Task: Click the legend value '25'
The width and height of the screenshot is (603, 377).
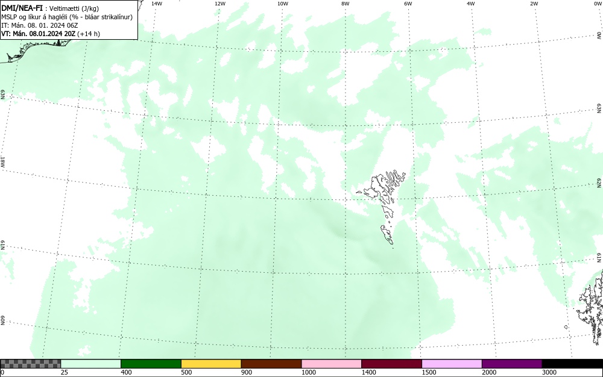Action: 65,372
